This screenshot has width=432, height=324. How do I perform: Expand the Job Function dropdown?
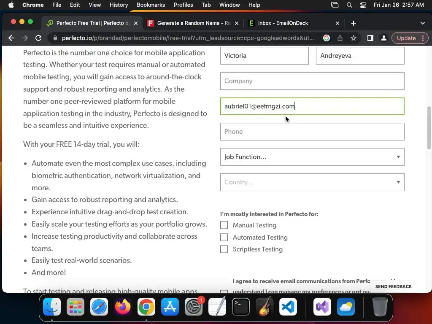pos(312,157)
